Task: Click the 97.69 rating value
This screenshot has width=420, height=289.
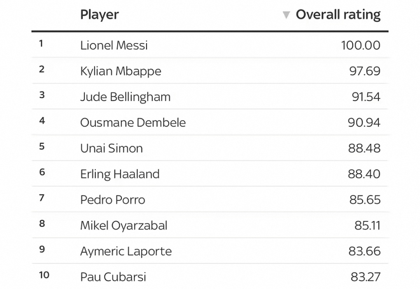Action: [365, 71]
